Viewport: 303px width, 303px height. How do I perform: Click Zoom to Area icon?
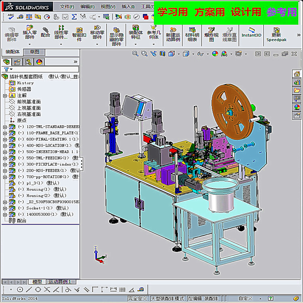(144, 53)
